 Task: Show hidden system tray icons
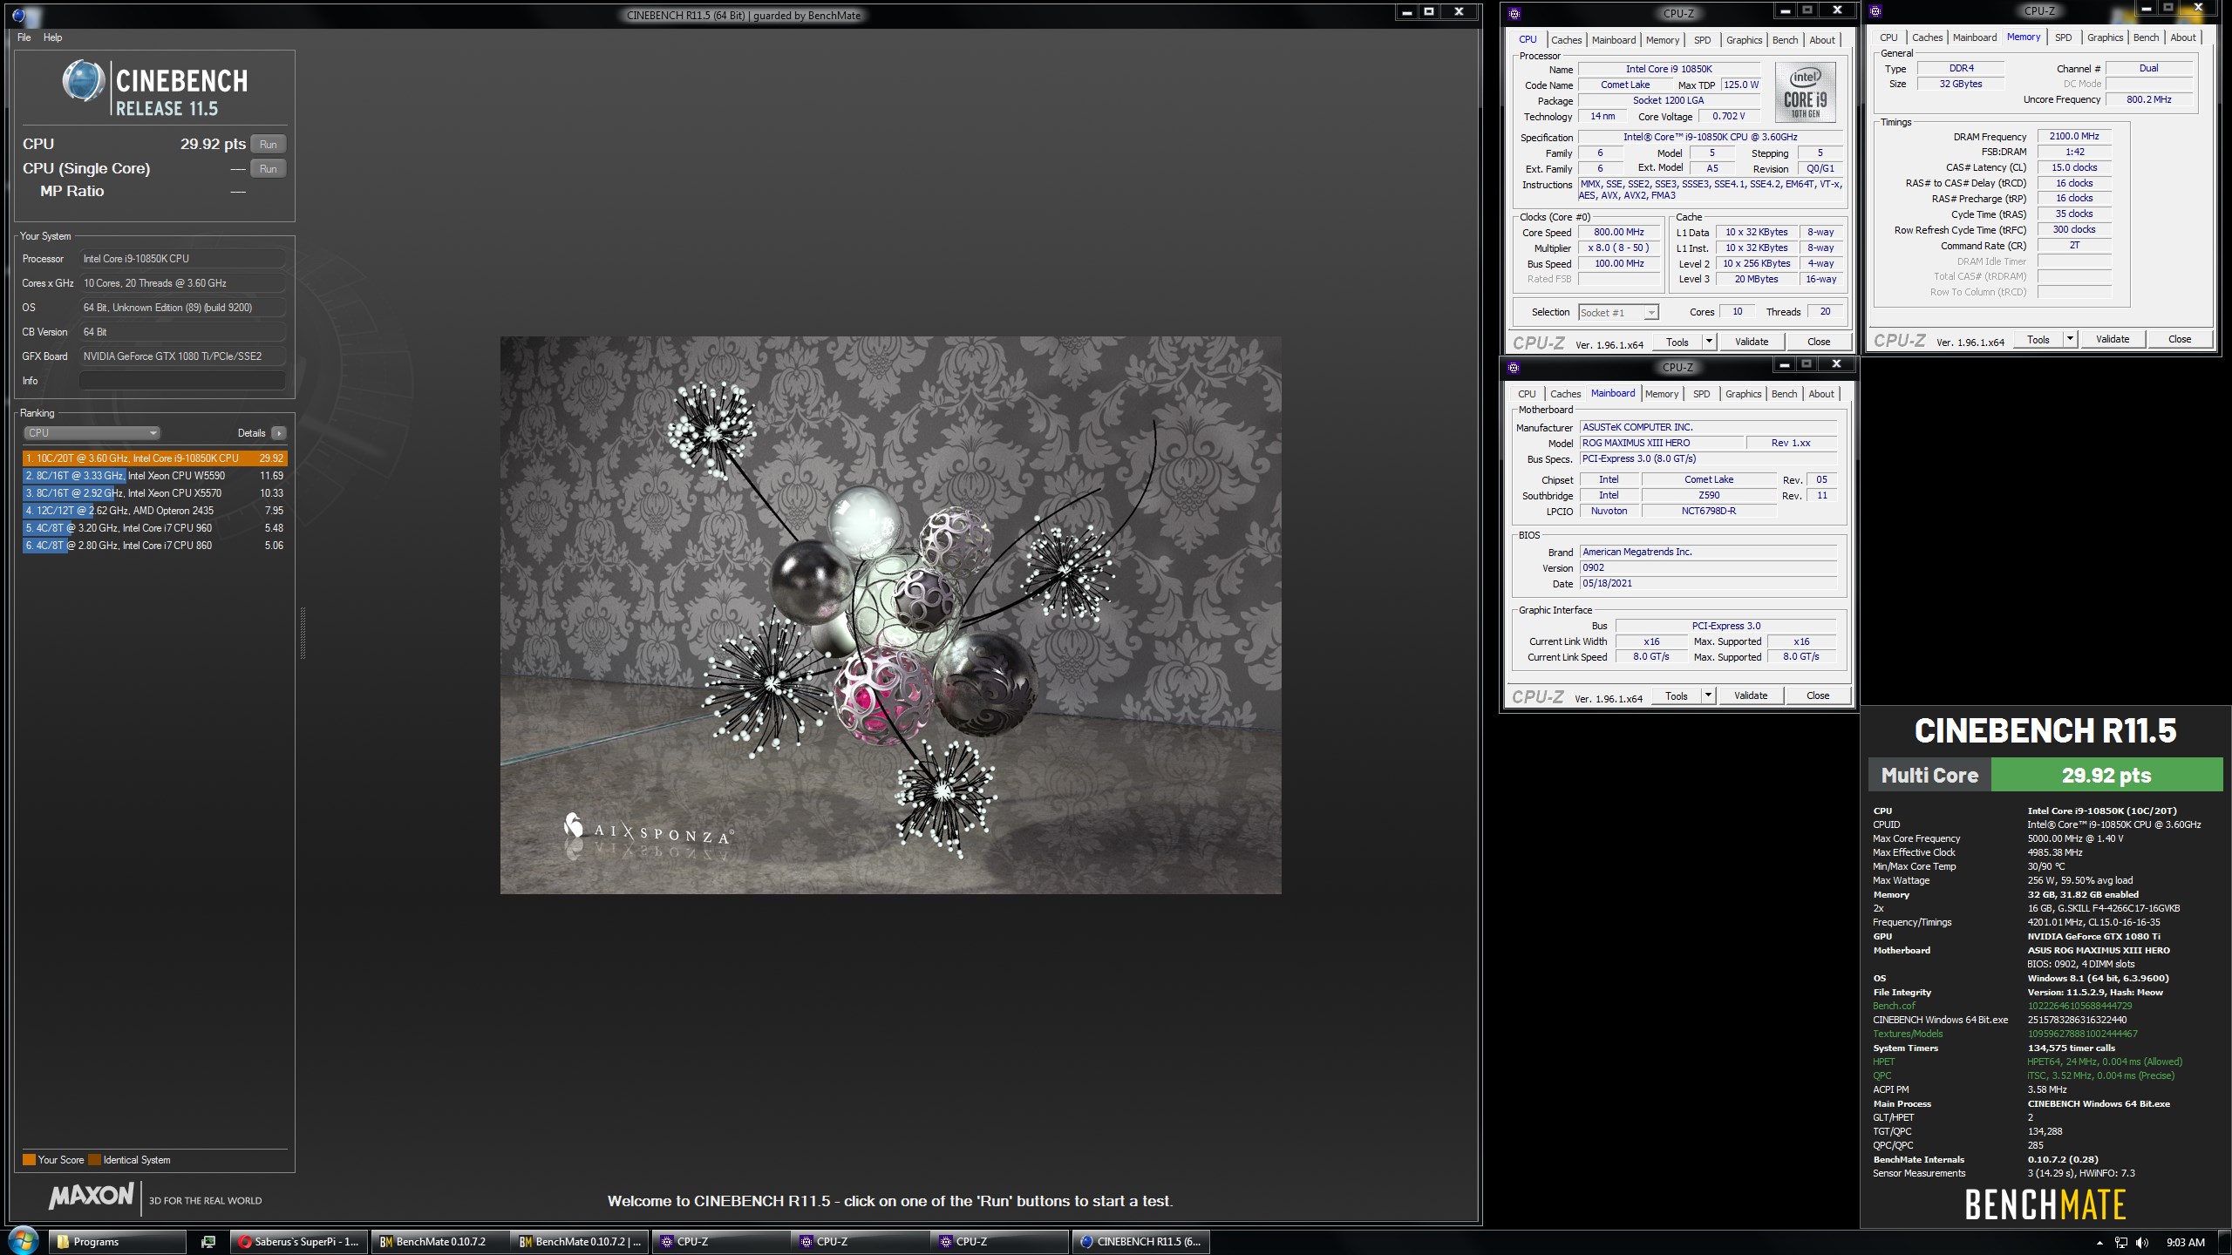2099,1243
